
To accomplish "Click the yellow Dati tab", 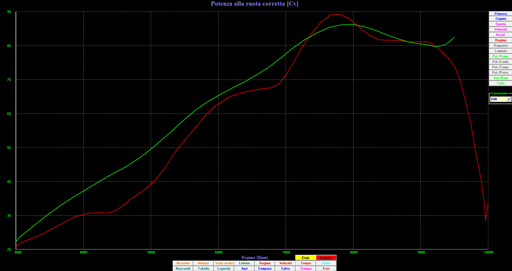I will tap(306, 258).
